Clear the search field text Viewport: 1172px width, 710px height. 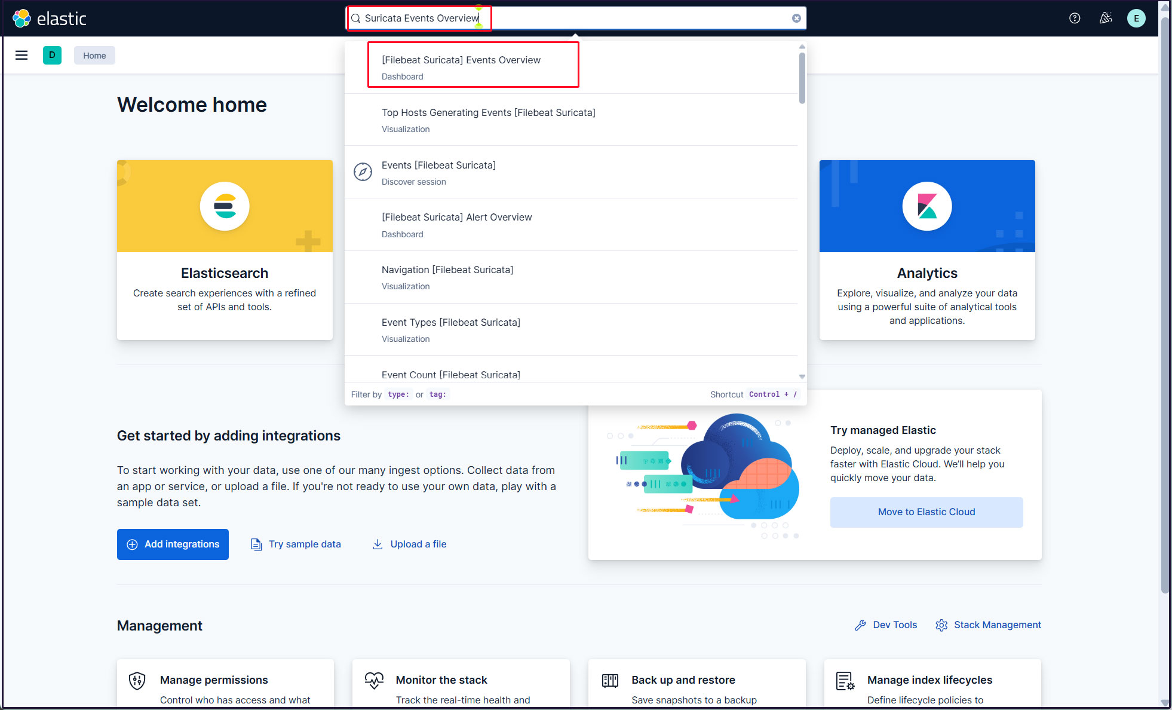796,18
